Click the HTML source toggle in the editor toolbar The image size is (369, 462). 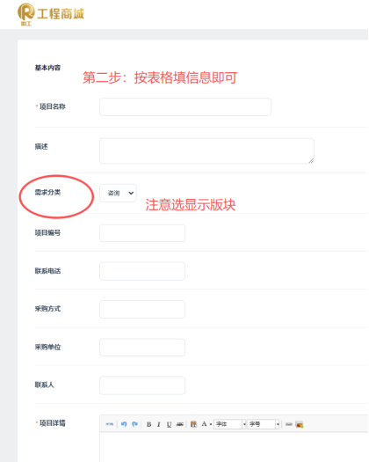tap(110, 424)
